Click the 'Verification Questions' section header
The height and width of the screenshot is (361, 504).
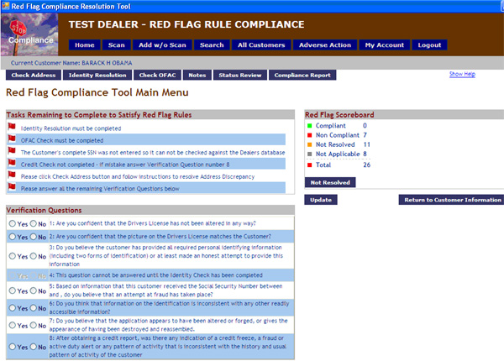[44, 211]
